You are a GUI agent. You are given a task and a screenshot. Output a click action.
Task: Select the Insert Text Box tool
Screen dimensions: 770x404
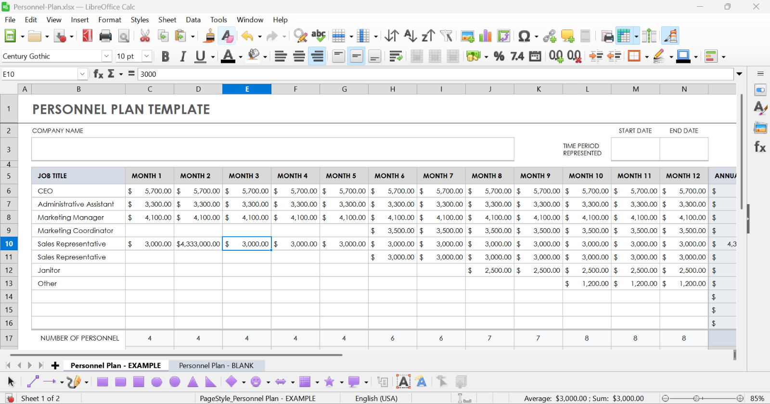[x=403, y=382]
